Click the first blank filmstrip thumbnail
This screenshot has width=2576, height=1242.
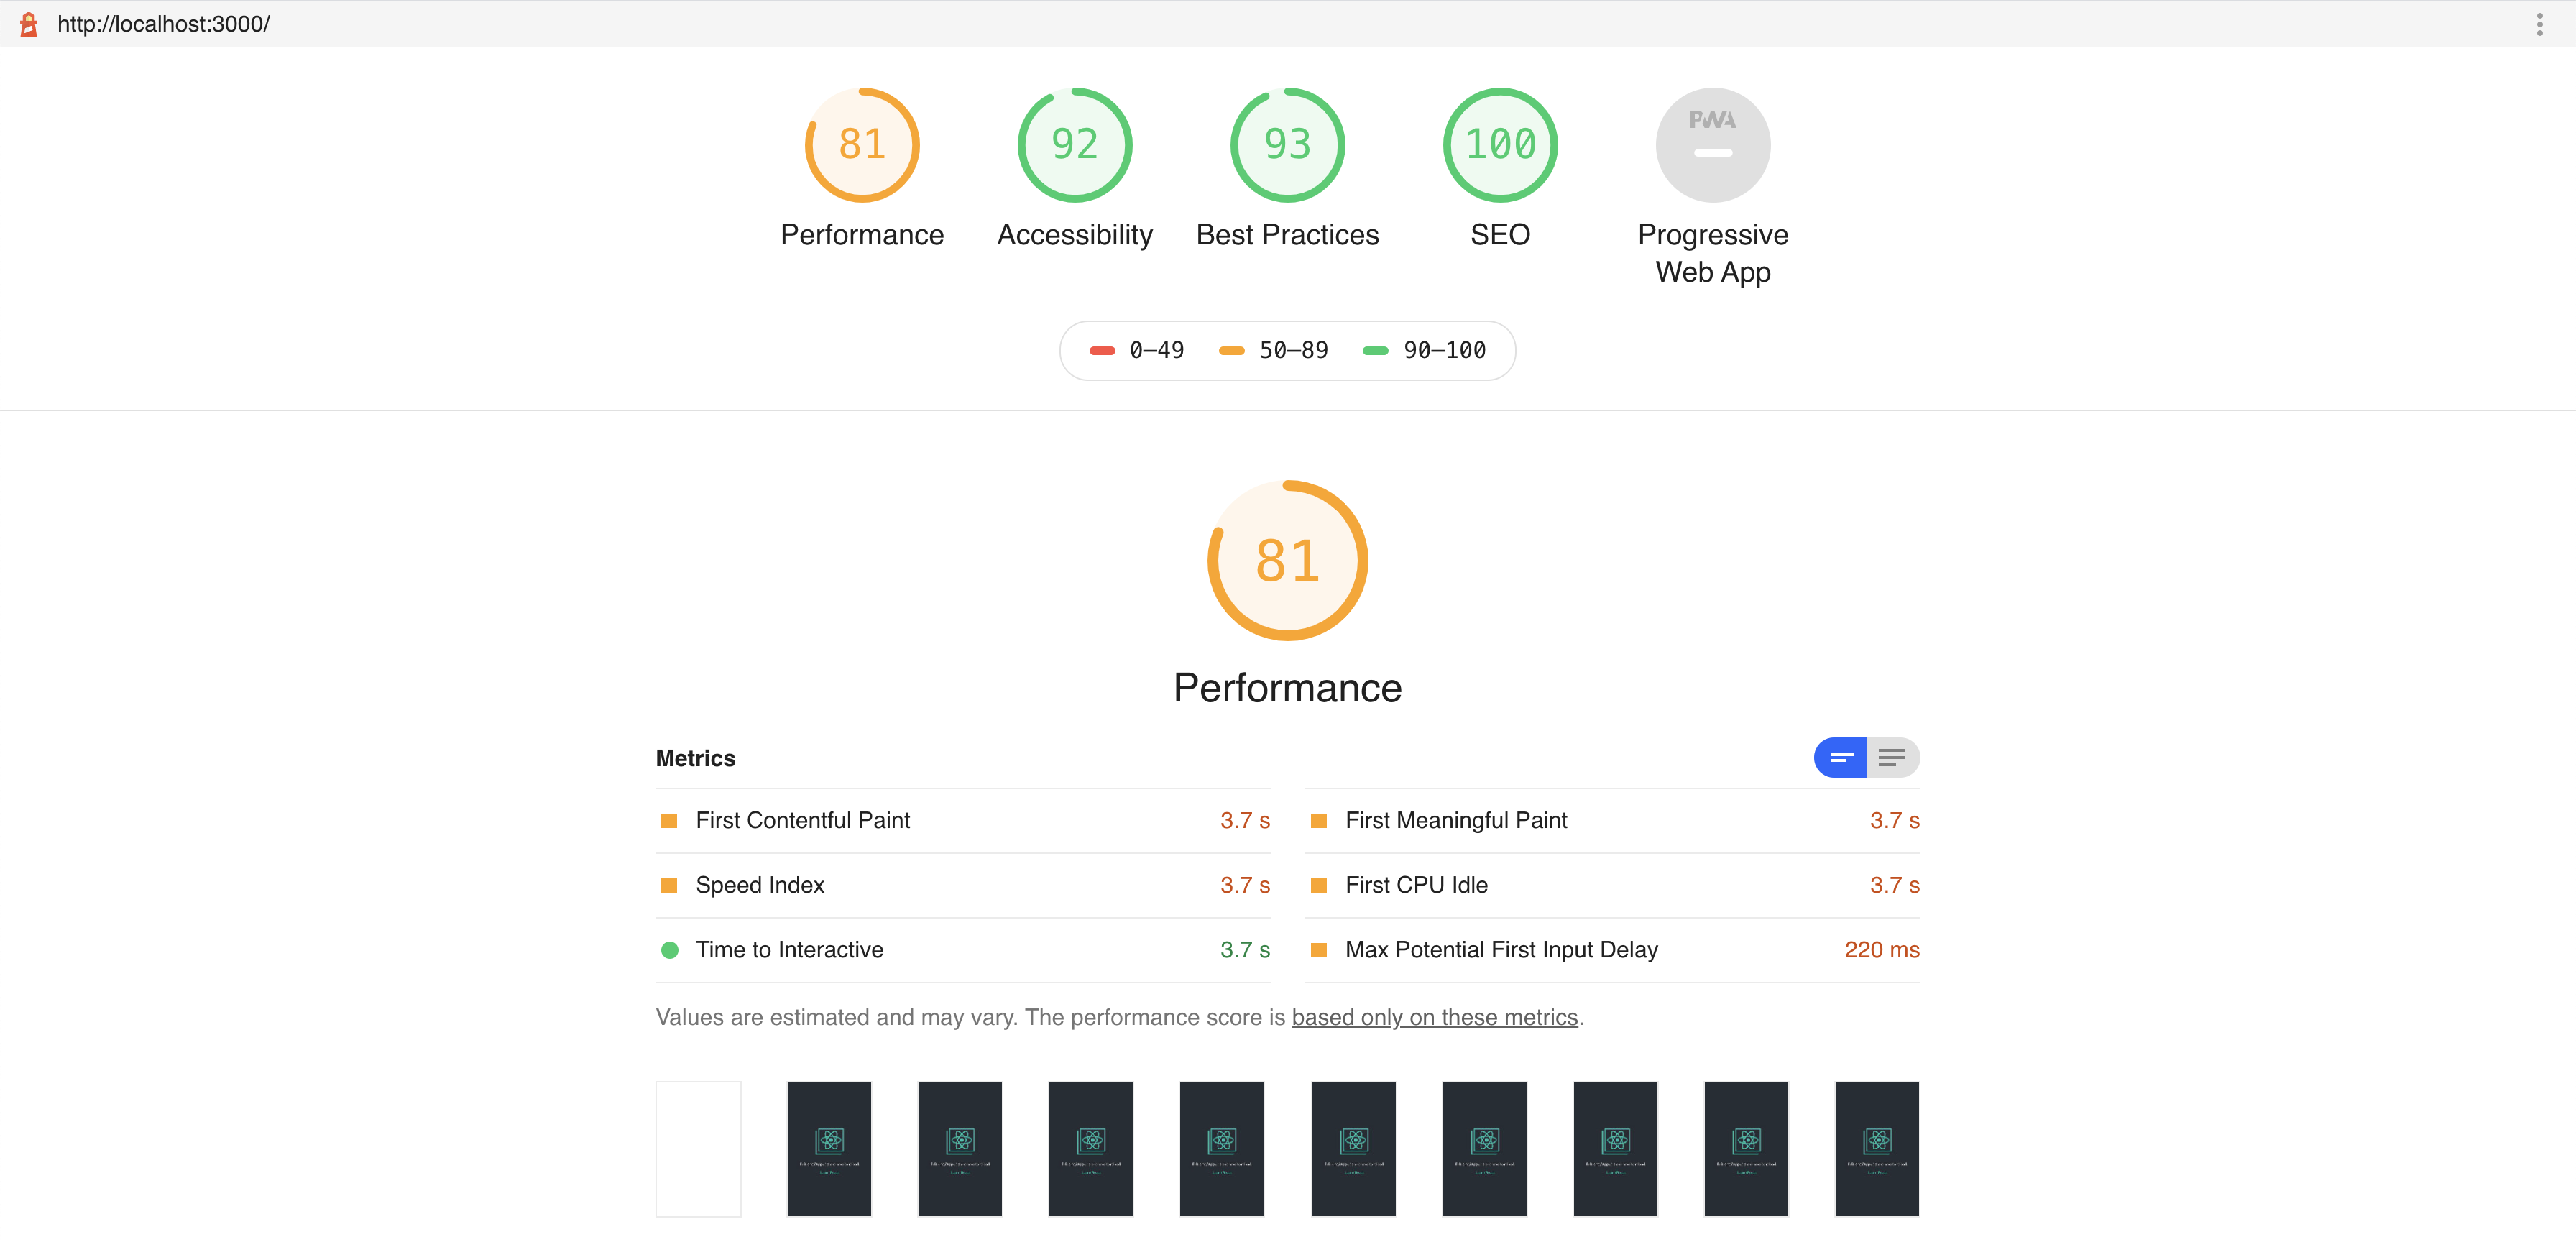pyautogui.click(x=698, y=1149)
